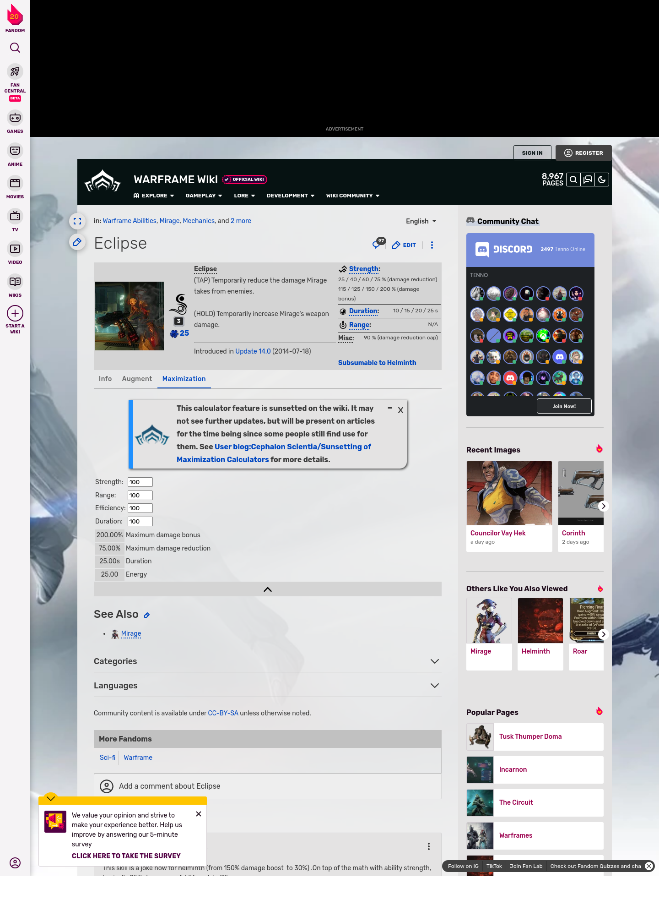Open the CC-BY-SA license link

coord(223,713)
